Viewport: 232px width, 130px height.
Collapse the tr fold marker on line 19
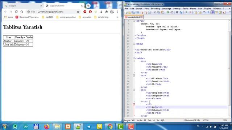point(134,61)
